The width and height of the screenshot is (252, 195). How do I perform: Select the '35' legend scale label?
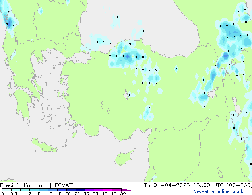tap(95, 193)
